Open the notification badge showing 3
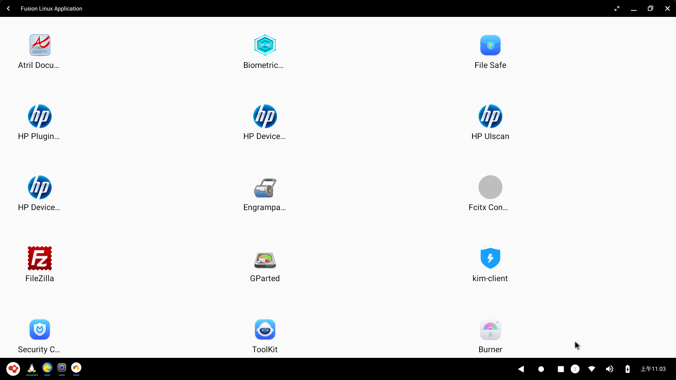 click(x=575, y=369)
